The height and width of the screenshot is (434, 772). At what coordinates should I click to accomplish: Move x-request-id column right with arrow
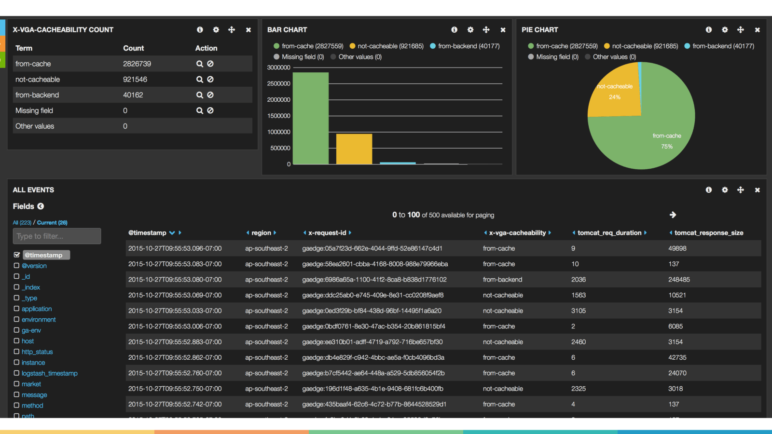click(350, 233)
